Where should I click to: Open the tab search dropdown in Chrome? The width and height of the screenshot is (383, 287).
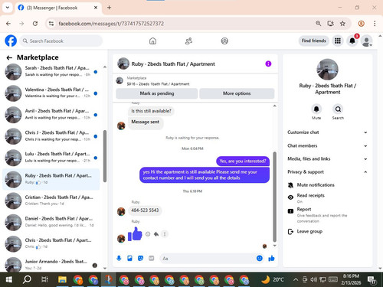point(8,8)
